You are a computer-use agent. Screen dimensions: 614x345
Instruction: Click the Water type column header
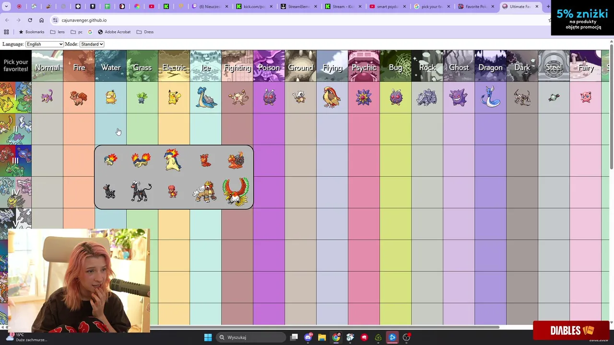(111, 66)
